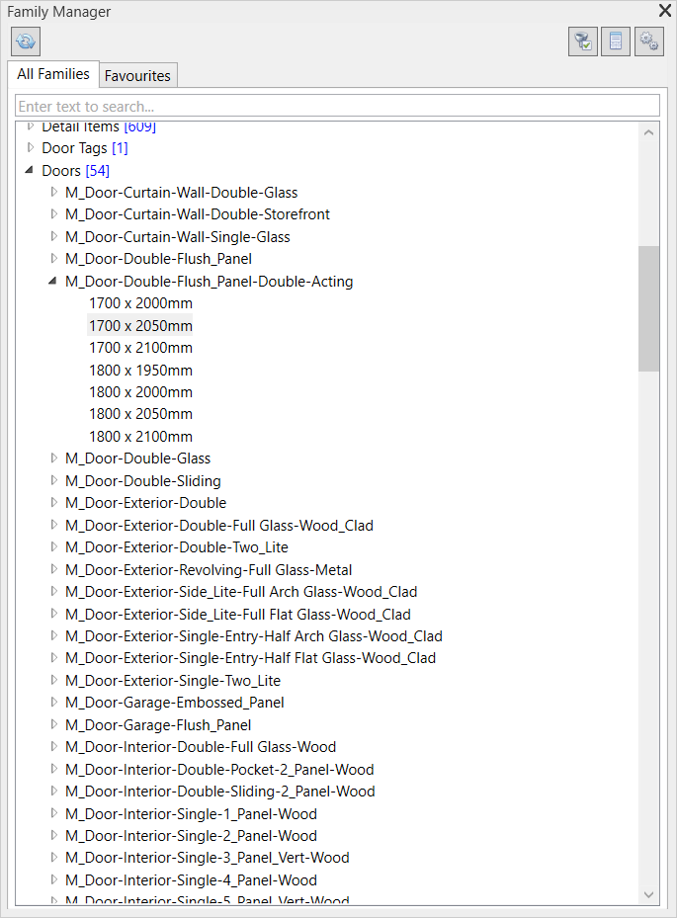Expand M_Door-Curtain-Wall-Double-Storefront family

click(54, 213)
